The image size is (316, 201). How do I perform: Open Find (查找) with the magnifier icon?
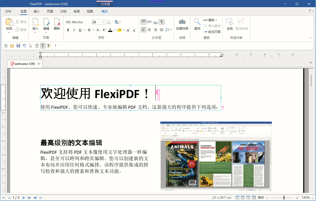click(x=197, y=22)
